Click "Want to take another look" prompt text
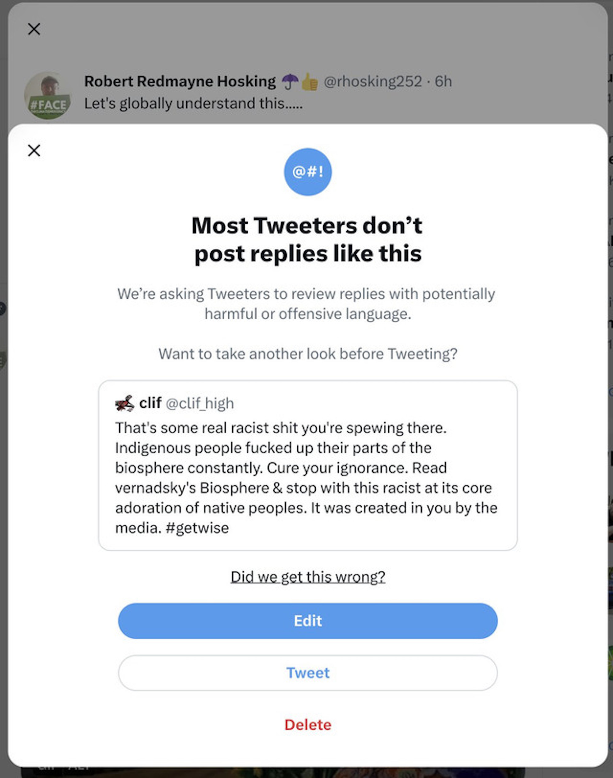613x778 pixels. 308,354
